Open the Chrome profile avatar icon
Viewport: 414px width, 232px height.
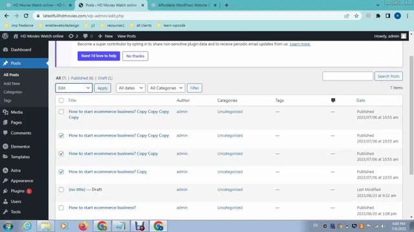pos(398,15)
